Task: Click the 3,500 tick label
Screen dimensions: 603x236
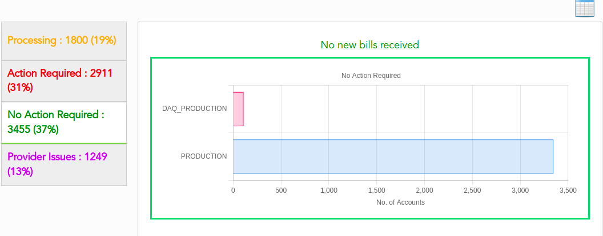Action: pos(568,191)
